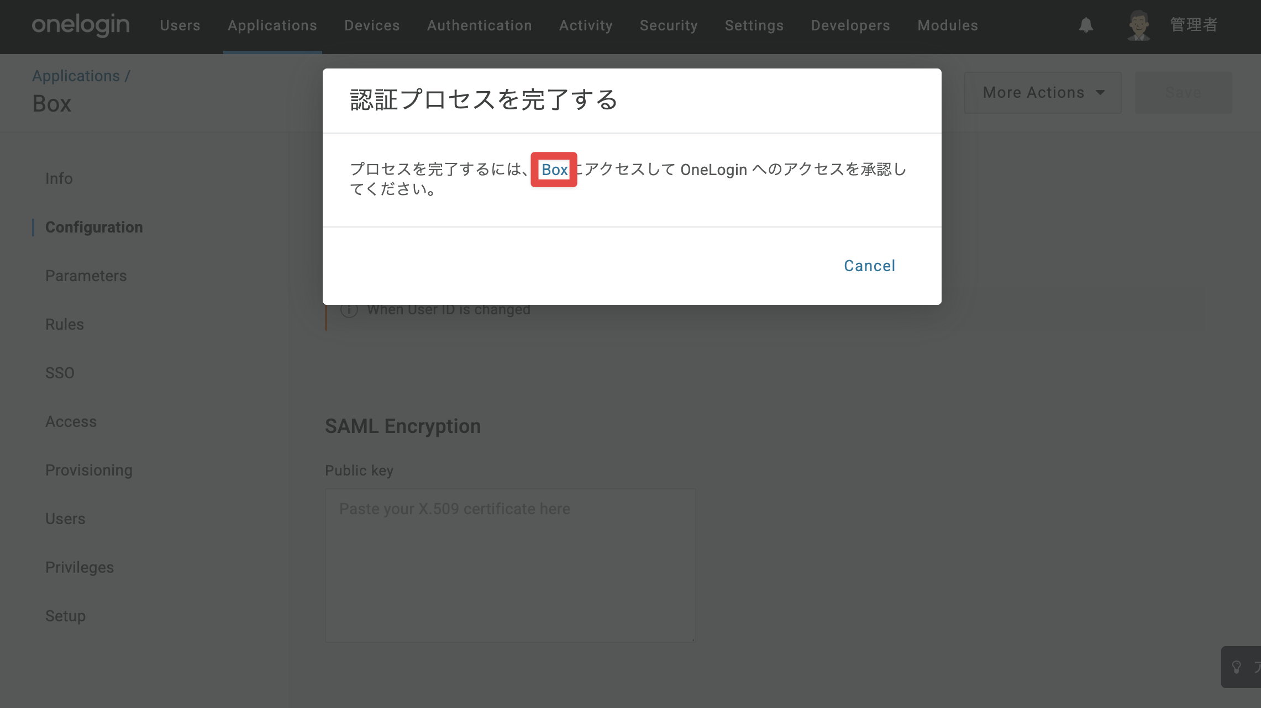Open the SSO sidebar tab

[x=60, y=373]
